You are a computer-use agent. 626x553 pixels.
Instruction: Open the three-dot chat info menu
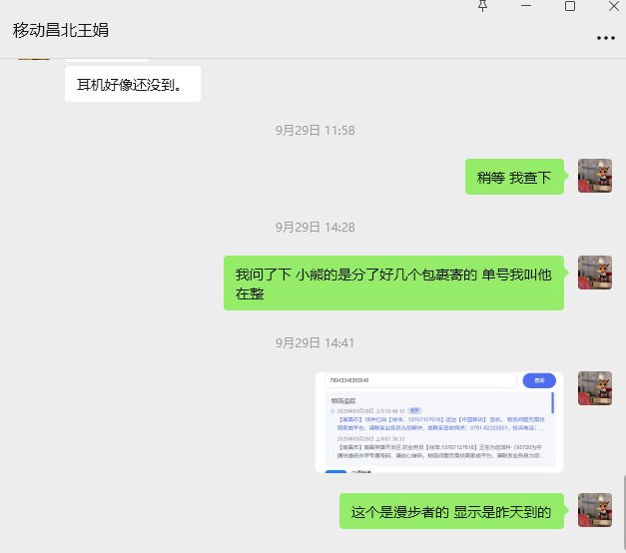coord(605,37)
